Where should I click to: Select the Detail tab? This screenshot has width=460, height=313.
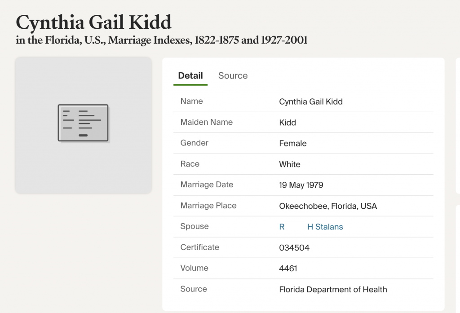pos(190,76)
